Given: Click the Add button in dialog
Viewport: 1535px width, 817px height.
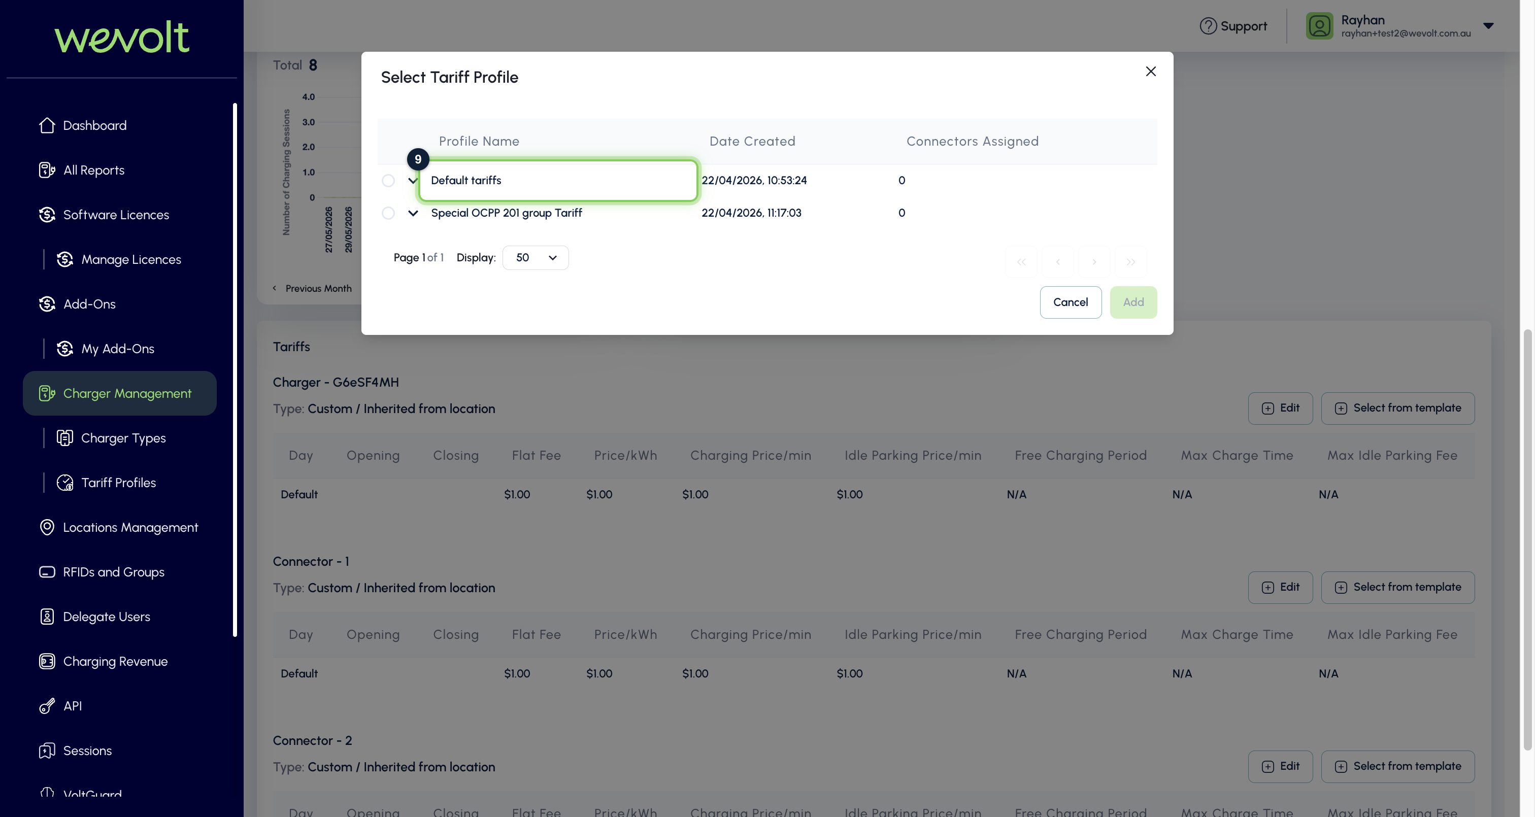Looking at the screenshot, I should click(x=1133, y=302).
